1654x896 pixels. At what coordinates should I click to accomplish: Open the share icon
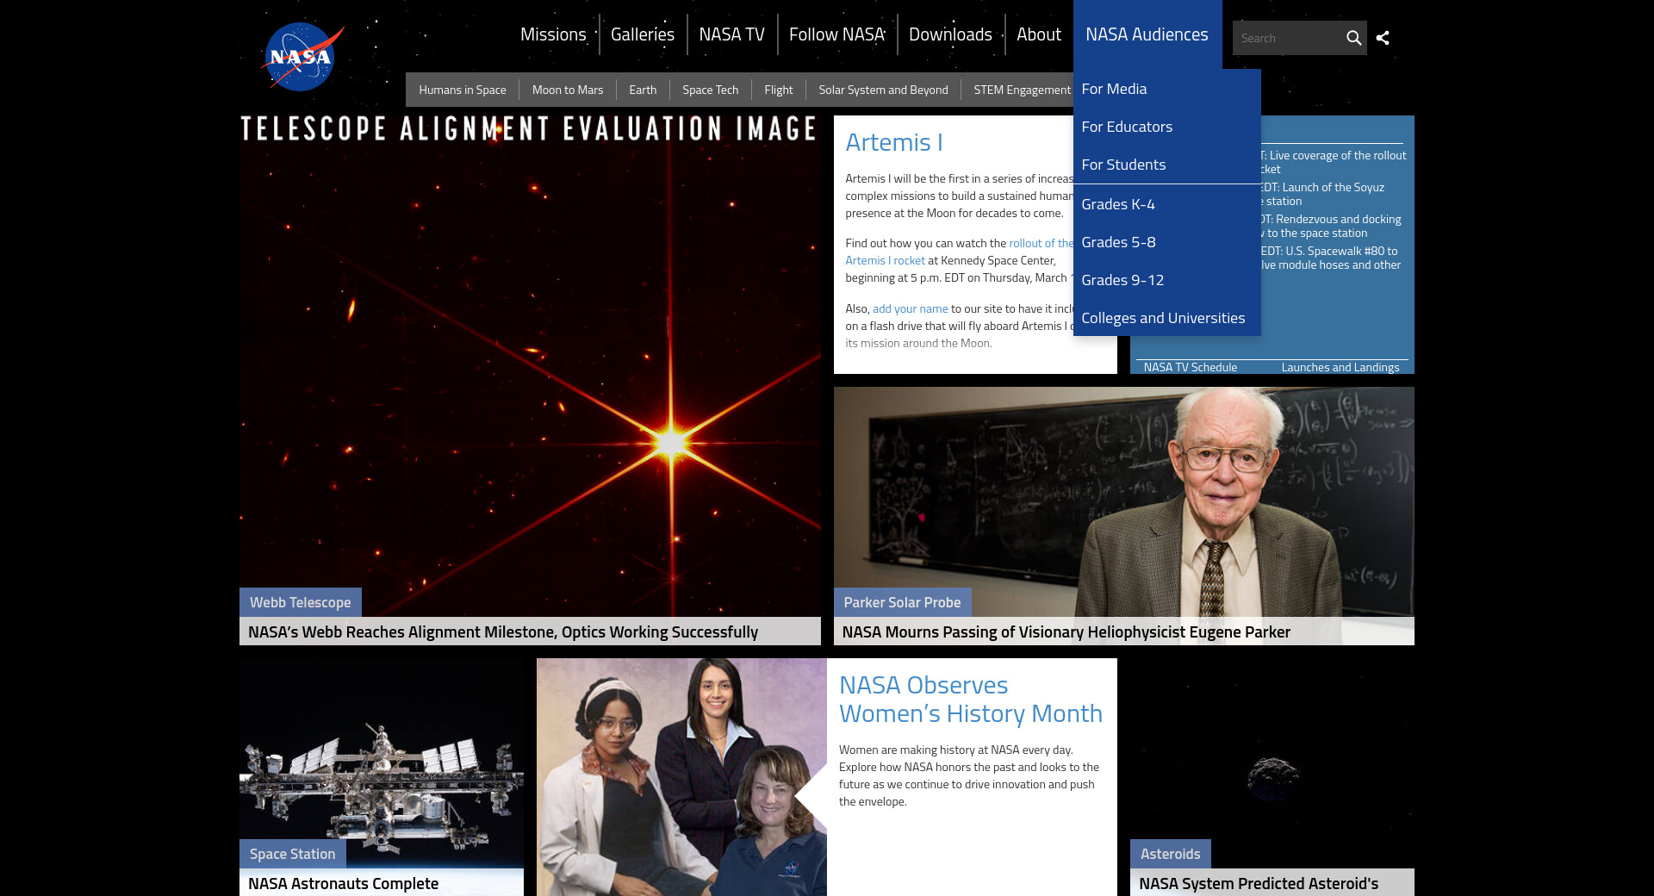pyautogui.click(x=1383, y=38)
